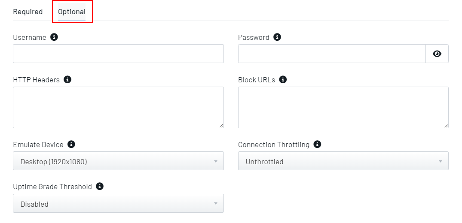Click inside the Password text field
This screenshot has width=462, height=223.
[332, 54]
